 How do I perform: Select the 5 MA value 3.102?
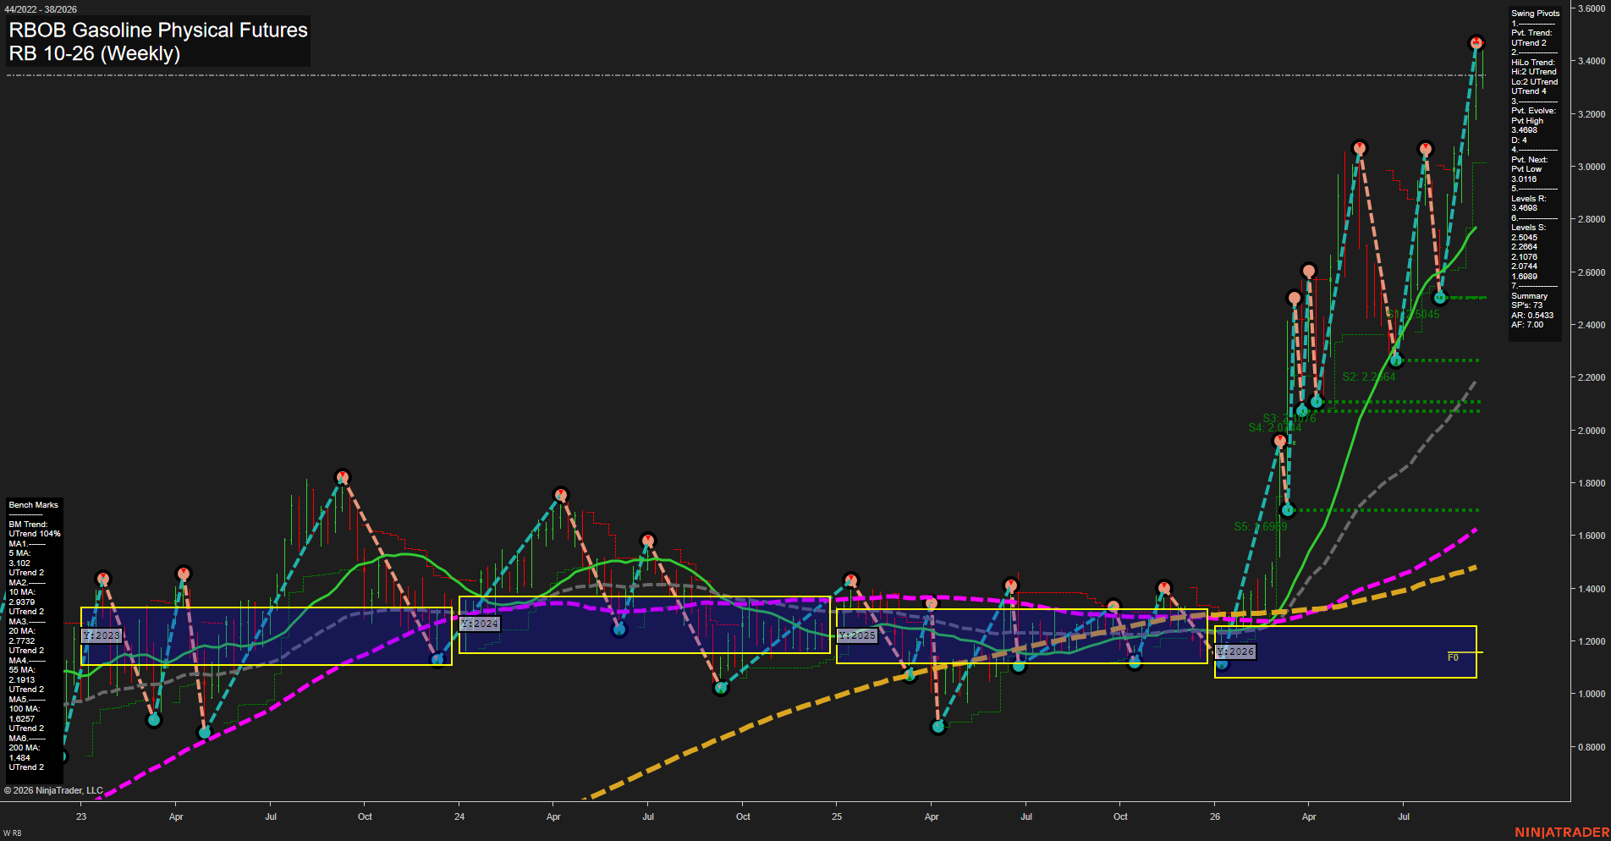click(x=19, y=563)
